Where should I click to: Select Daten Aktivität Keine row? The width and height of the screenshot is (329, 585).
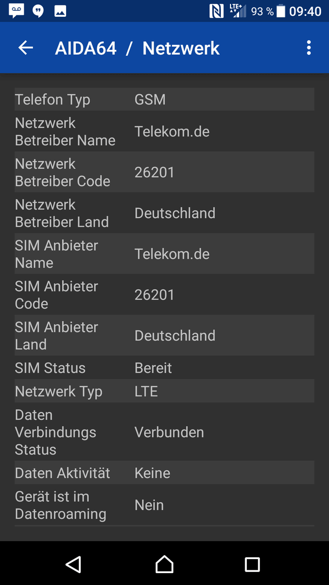(x=164, y=472)
